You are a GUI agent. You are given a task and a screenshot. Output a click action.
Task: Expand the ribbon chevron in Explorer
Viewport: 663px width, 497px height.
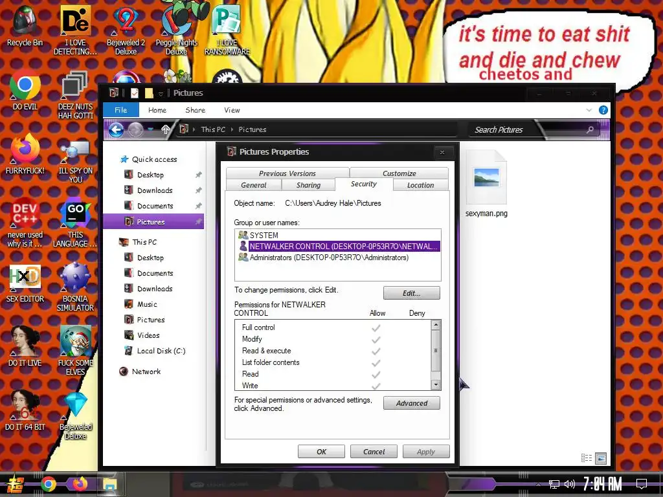tap(589, 110)
